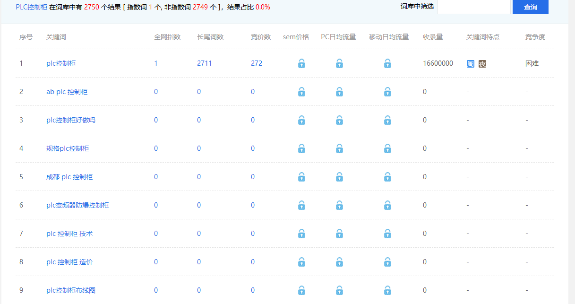Image resolution: width=575 pixels, height=304 pixels.
Task: Click the sem价格 lock icon for plc控制柜
Action: 301,63
